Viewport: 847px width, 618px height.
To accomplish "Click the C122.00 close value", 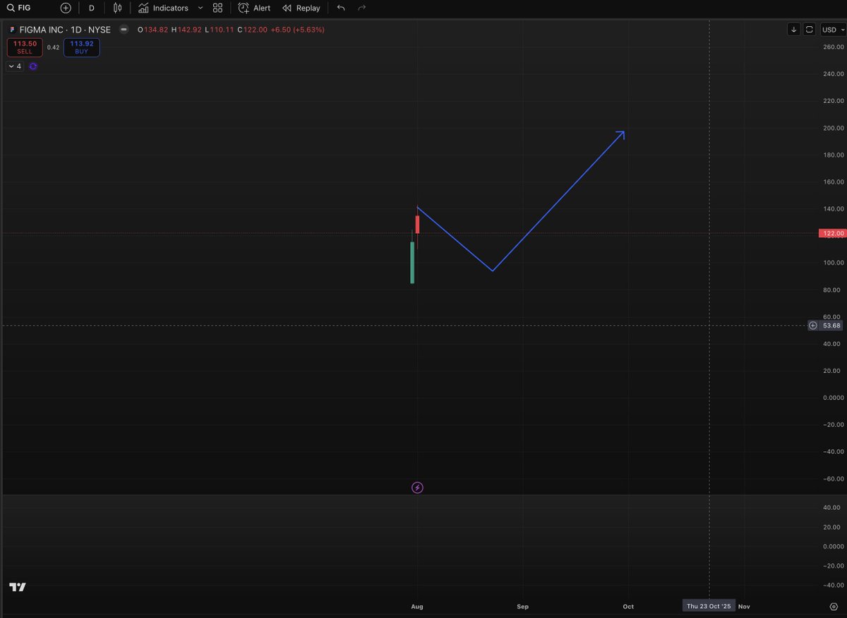I will pos(252,30).
